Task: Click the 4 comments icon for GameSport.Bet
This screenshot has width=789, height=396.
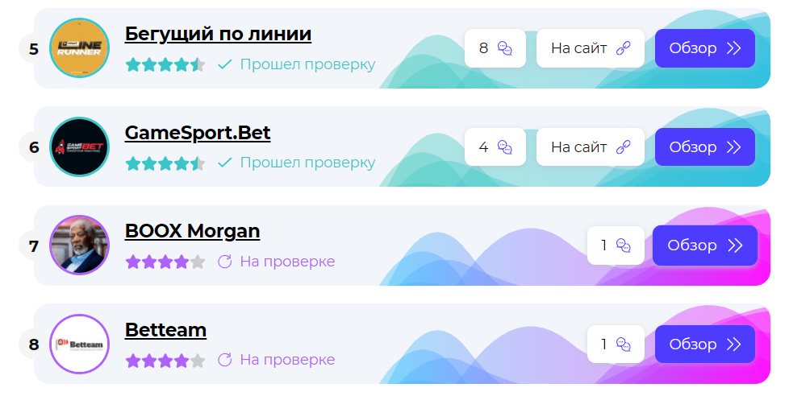Action: coord(505,147)
